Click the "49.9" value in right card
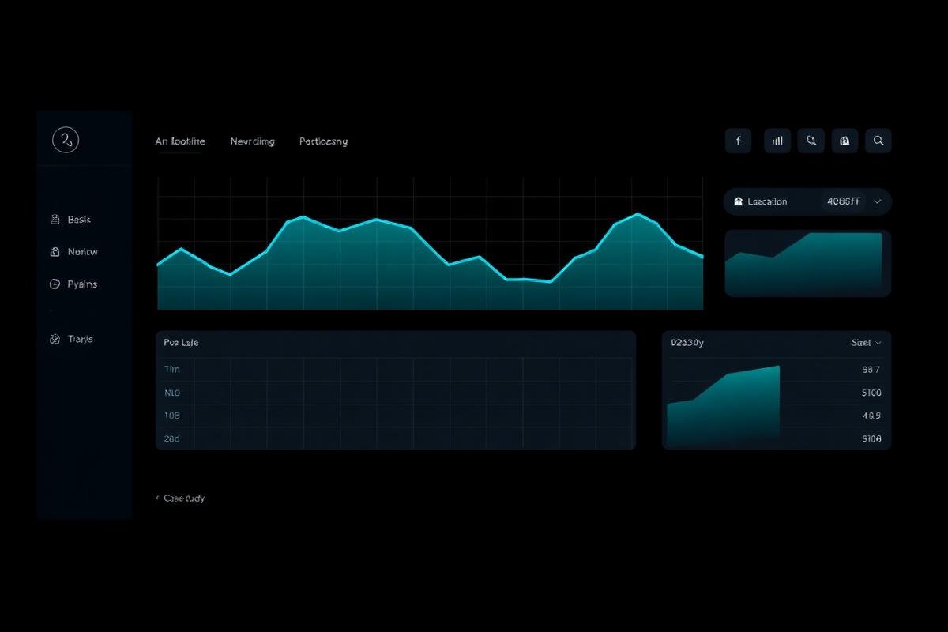This screenshot has width=948, height=632. 872,416
